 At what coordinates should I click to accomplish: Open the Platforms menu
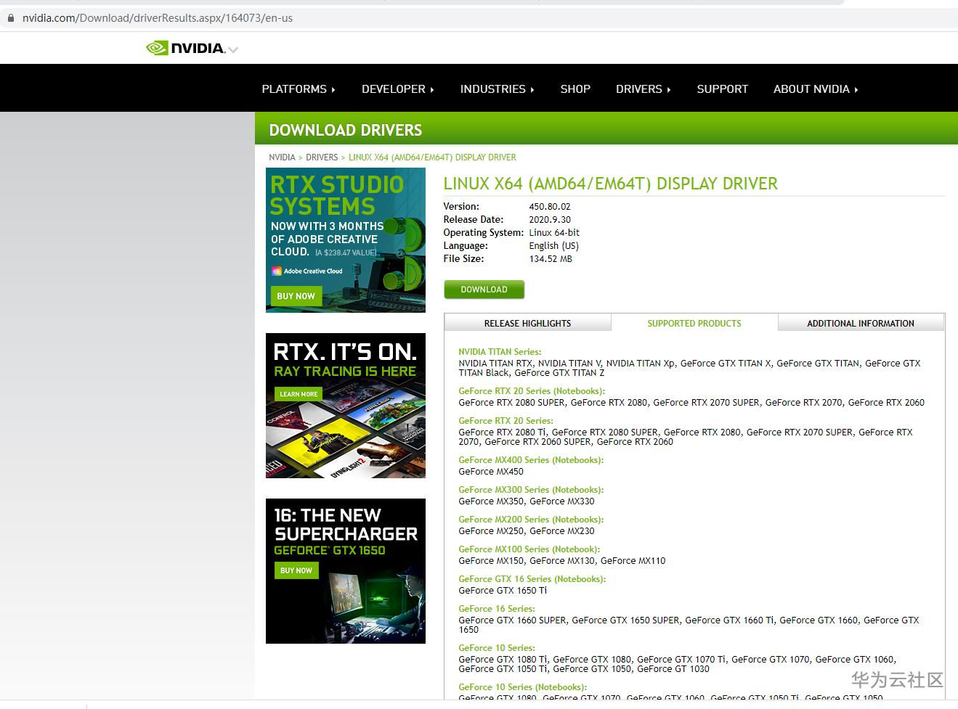pos(299,89)
